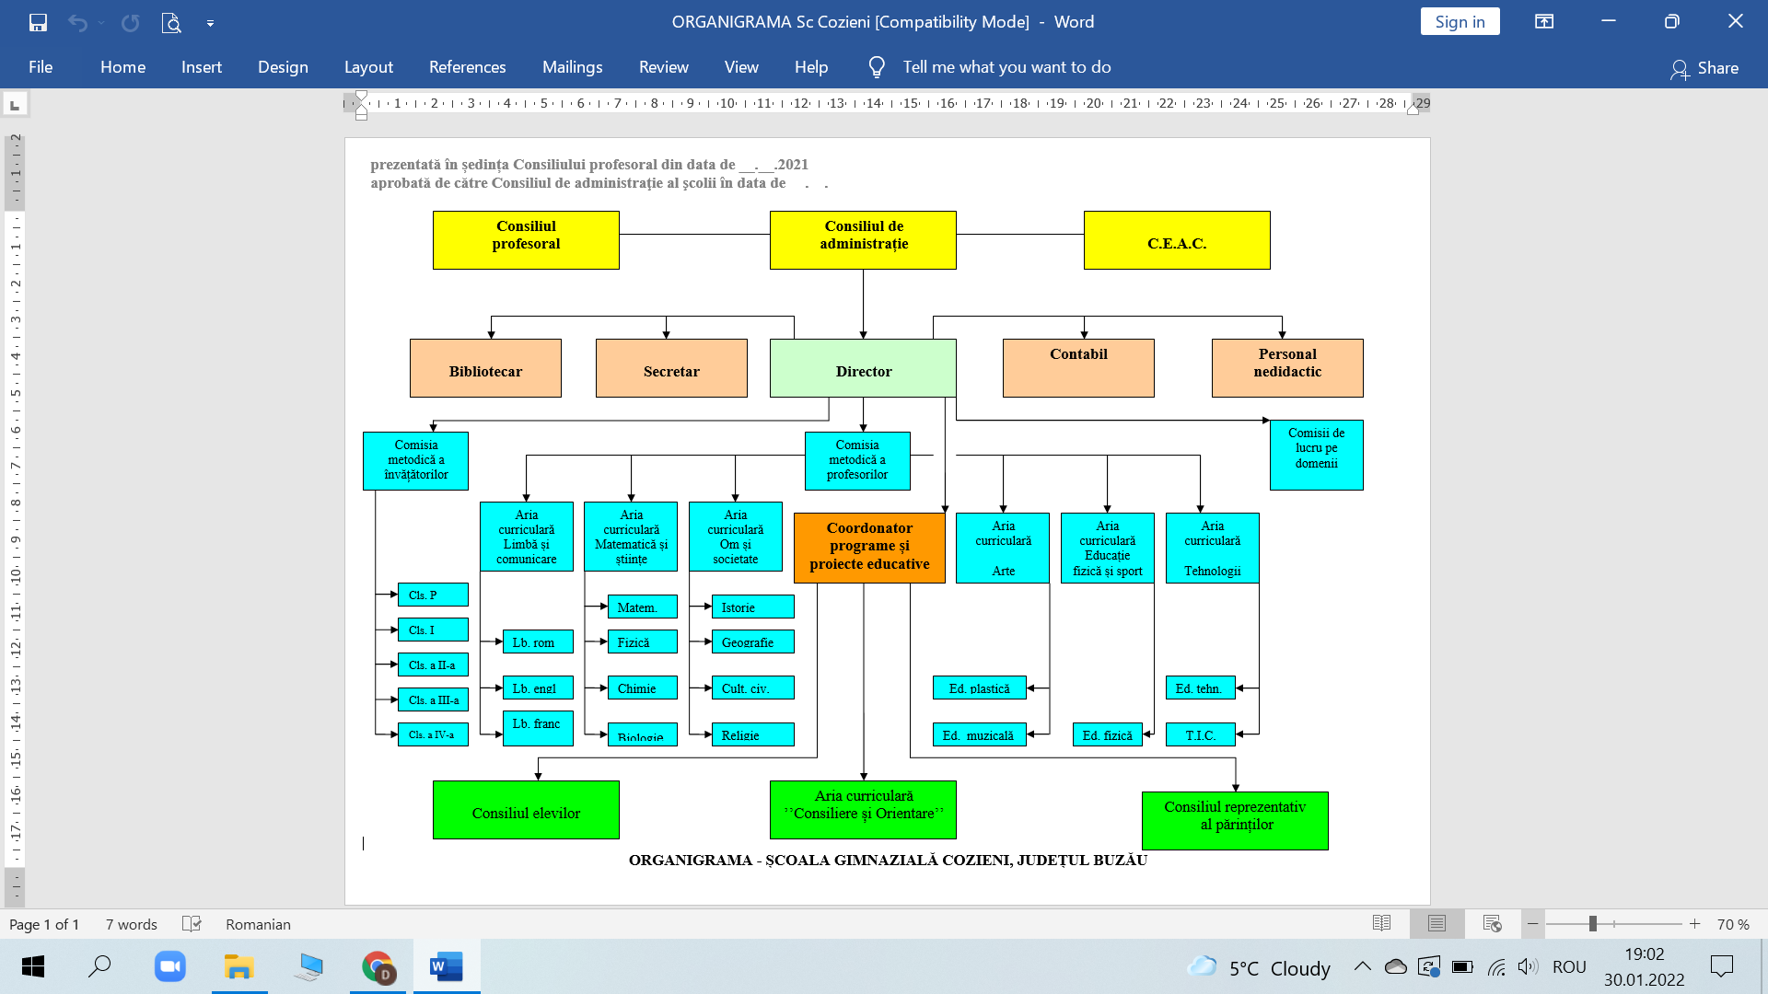Expand the Customize Quick Access Toolbar dropdown
Viewport: 1768px width, 994px height.
(x=210, y=23)
